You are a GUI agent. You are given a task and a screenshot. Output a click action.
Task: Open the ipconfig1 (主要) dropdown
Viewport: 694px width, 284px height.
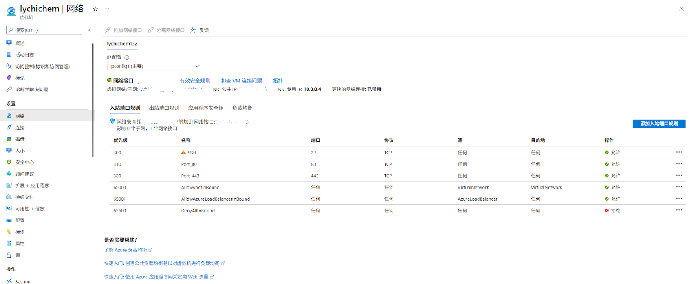point(155,66)
